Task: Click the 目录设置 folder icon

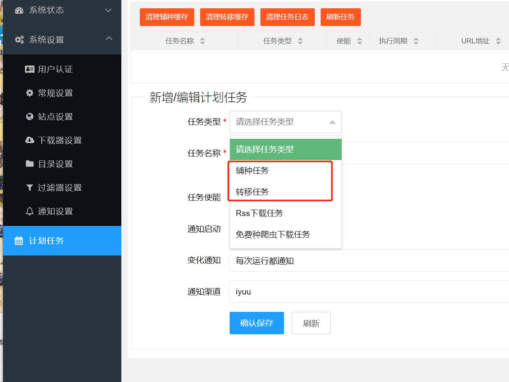Action: coord(30,164)
